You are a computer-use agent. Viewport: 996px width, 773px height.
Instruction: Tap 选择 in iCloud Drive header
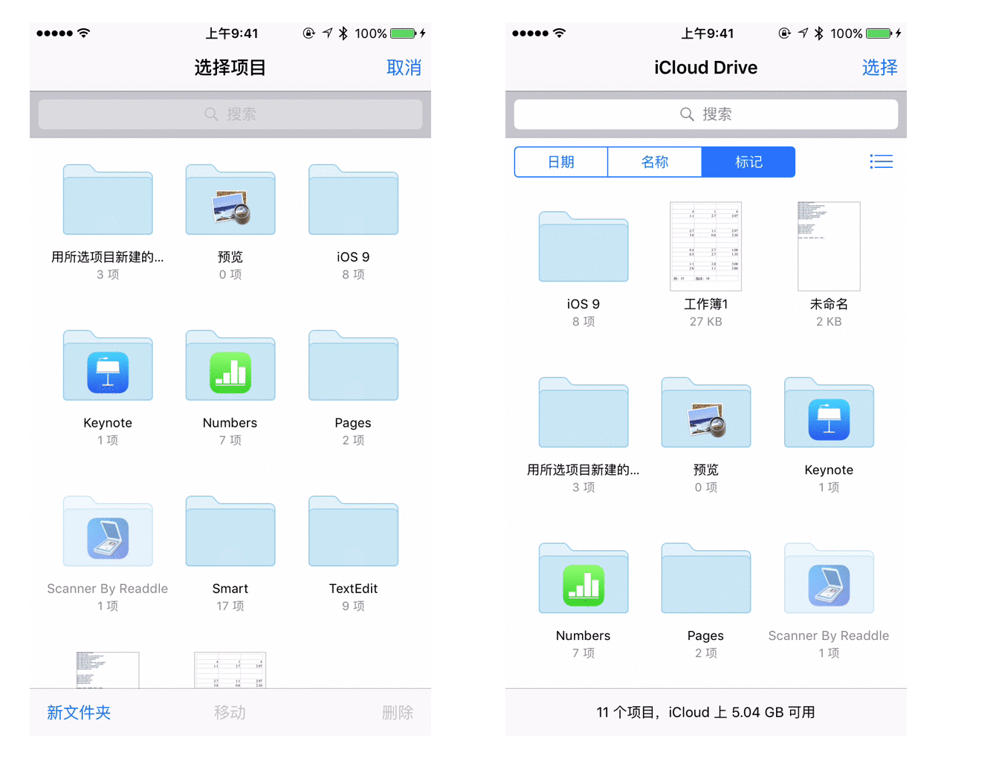coord(879,68)
